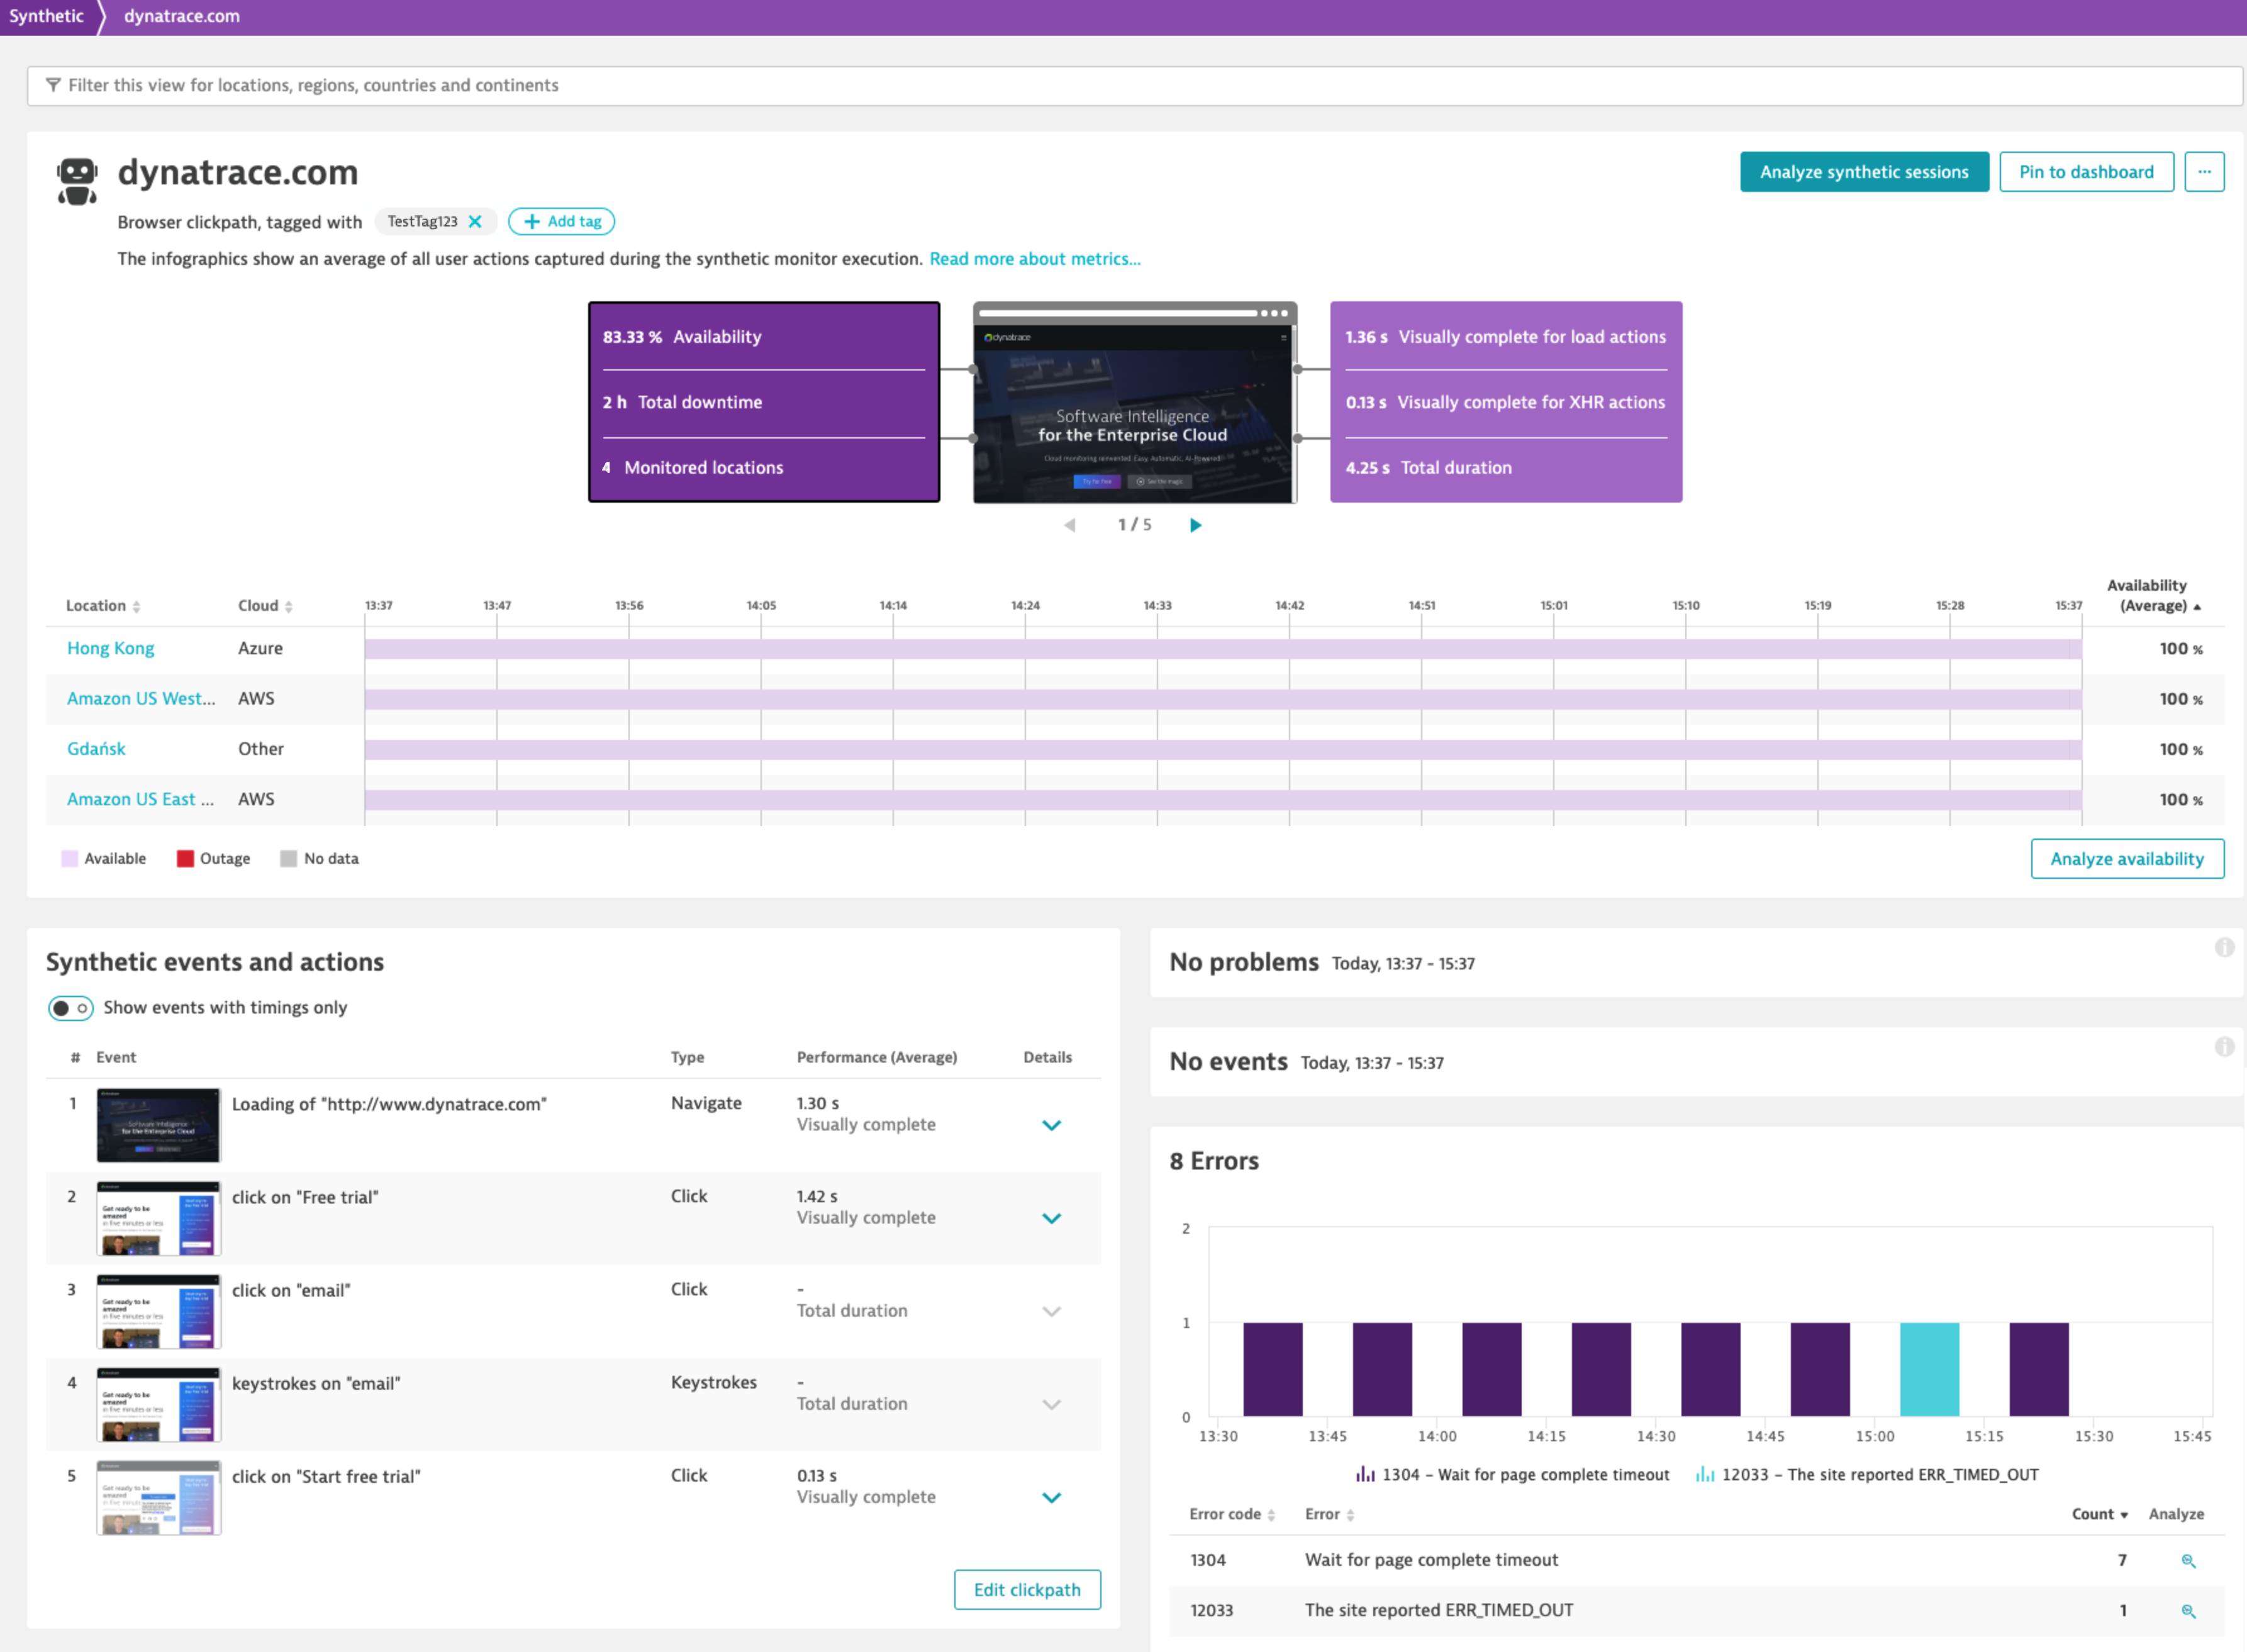Sort by the Cloud column
The image size is (2247, 1652).
tap(265, 606)
